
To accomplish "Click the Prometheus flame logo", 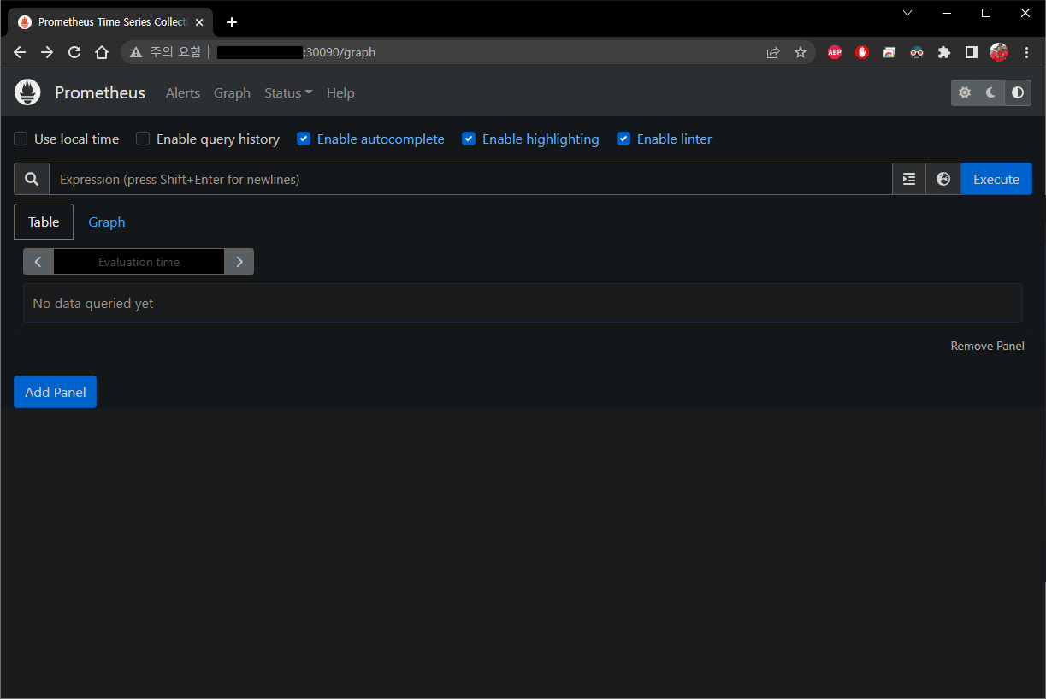I will coord(27,92).
